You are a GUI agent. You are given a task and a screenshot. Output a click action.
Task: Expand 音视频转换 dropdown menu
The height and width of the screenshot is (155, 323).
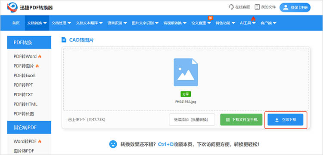175,23
